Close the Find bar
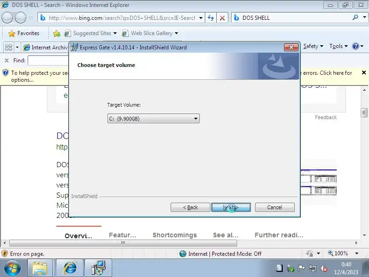The image size is (369, 277). coord(6,60)
